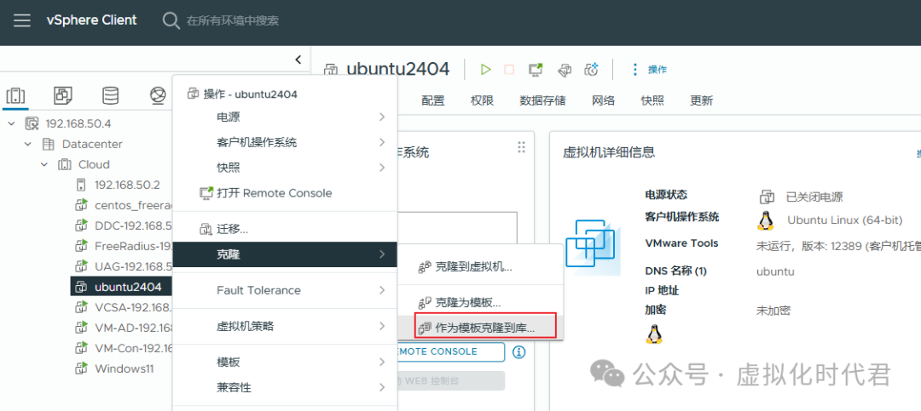921x411 pixels.
Task: Click the red power off icon
Action: click(x=509, y=70)
